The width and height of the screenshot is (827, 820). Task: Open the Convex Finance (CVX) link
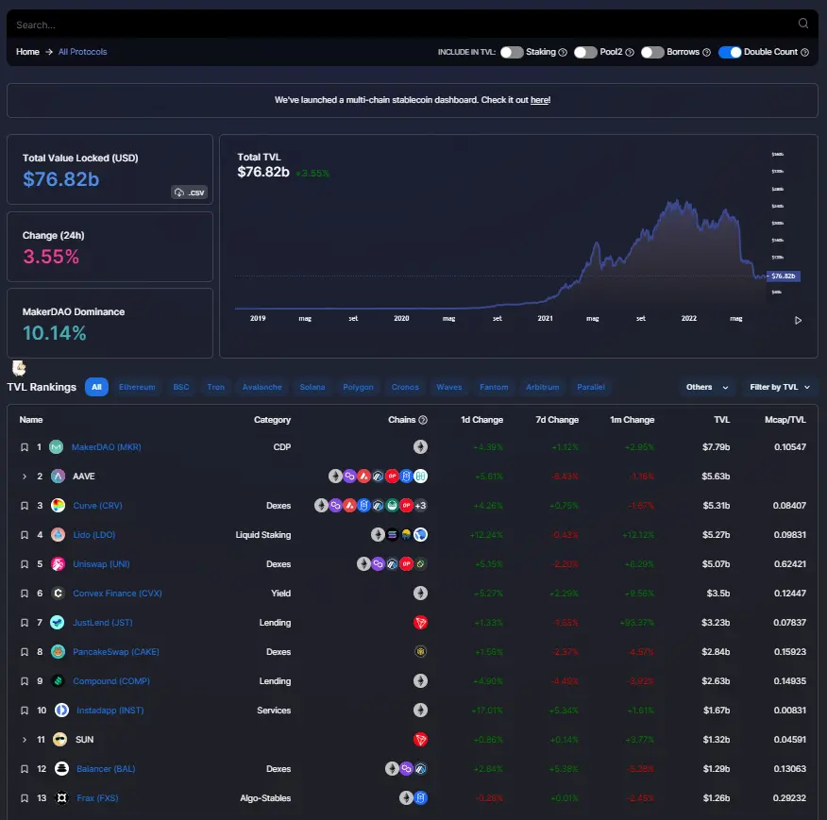[x=117, y=594]
